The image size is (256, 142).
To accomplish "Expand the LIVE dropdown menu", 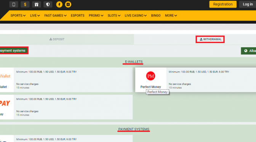I will coord(35,16).
